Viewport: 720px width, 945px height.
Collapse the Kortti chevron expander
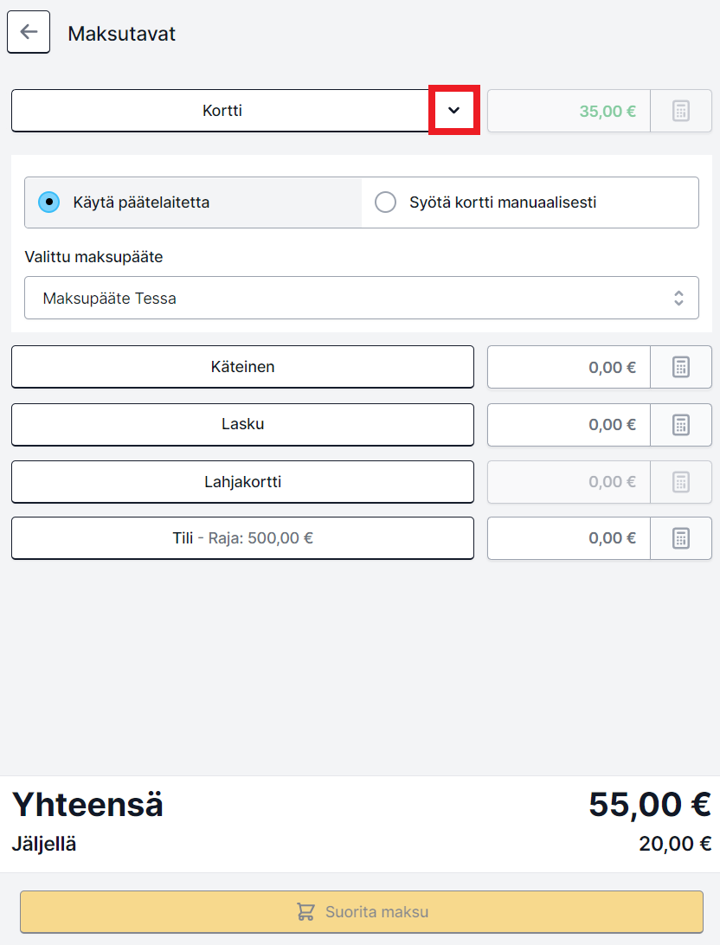[453, 110]
